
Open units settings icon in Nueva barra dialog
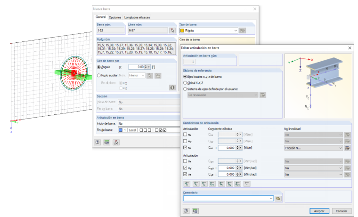pyautogui.click(x=106, y=142)
